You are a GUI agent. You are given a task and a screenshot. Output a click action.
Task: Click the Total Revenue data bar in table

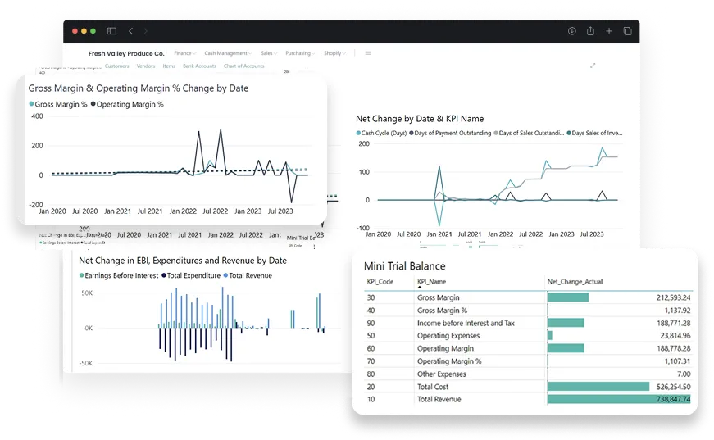pos(619,399)
